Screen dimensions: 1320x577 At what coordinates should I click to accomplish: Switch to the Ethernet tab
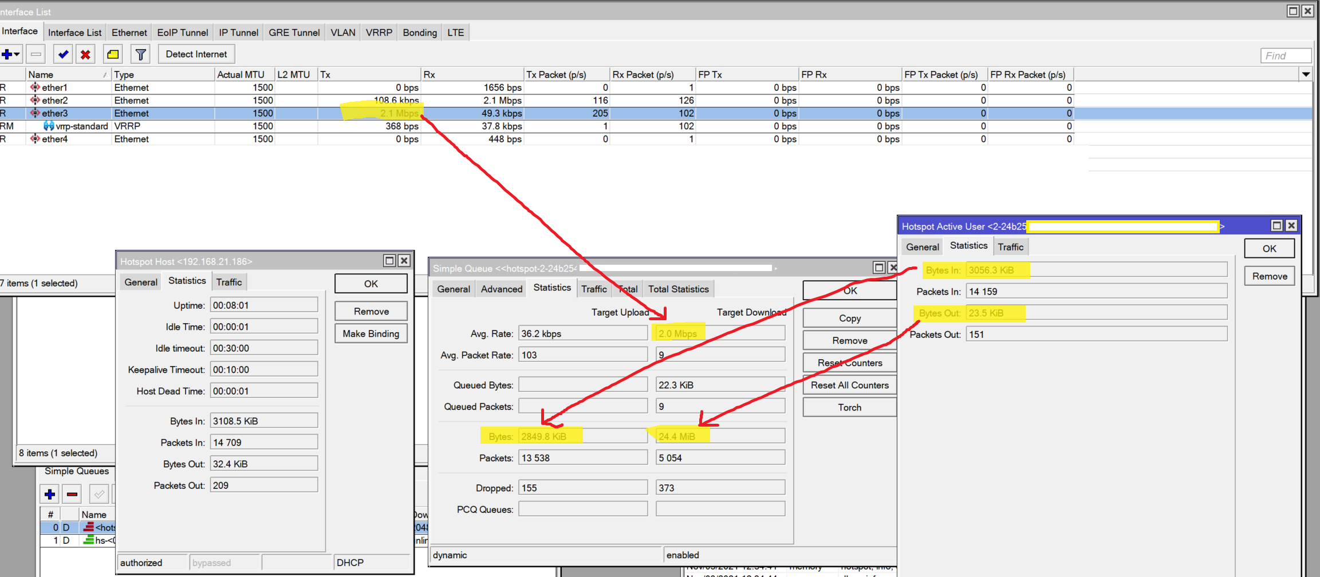tap(129, 33)
